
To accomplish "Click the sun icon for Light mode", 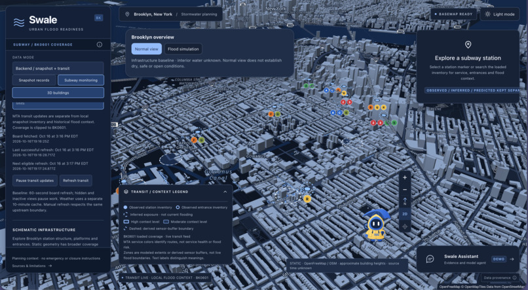I will point(487,14).
